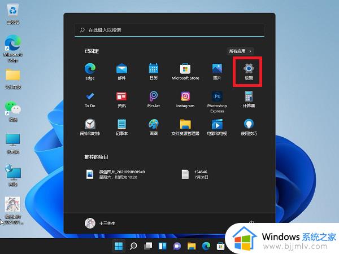
Task: Open the News (资讯) app
Action: [121, 100]
